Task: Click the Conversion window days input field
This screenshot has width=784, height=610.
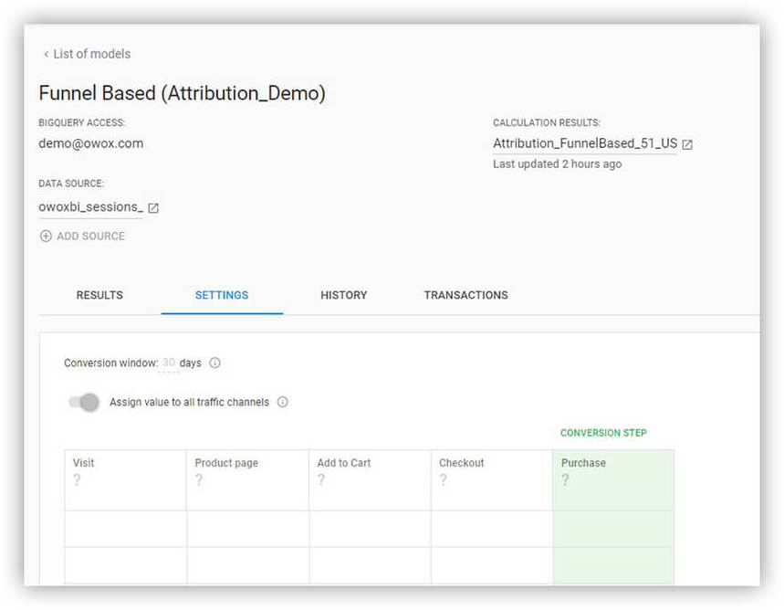Action: pyautogui.click(x=168, y=363)
